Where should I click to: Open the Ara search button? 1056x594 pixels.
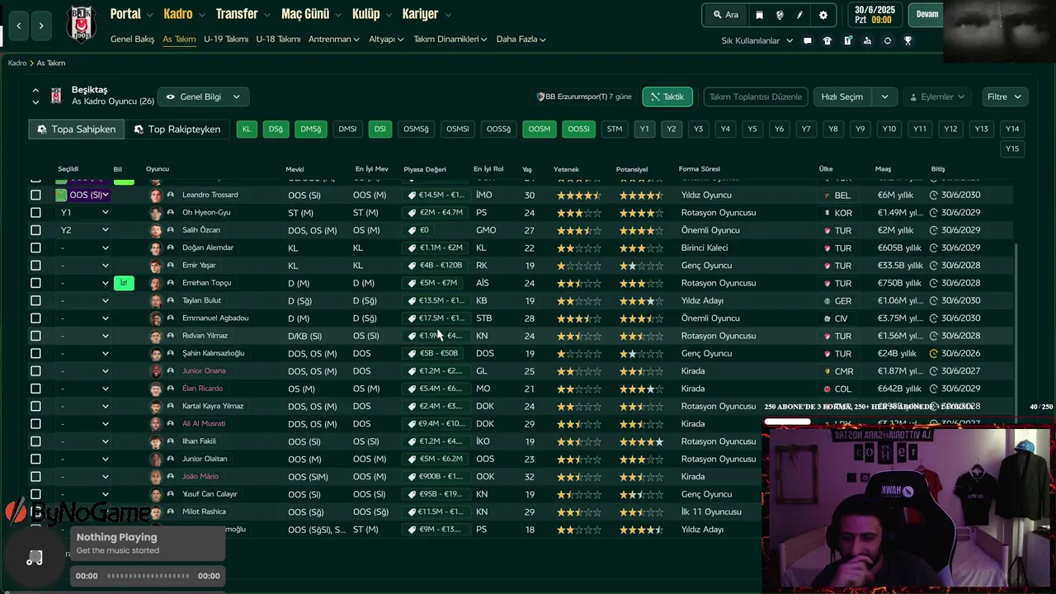pos(725,15)
